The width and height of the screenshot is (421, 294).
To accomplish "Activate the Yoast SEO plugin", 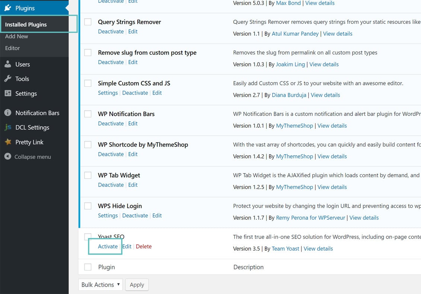I will point(107,246).
